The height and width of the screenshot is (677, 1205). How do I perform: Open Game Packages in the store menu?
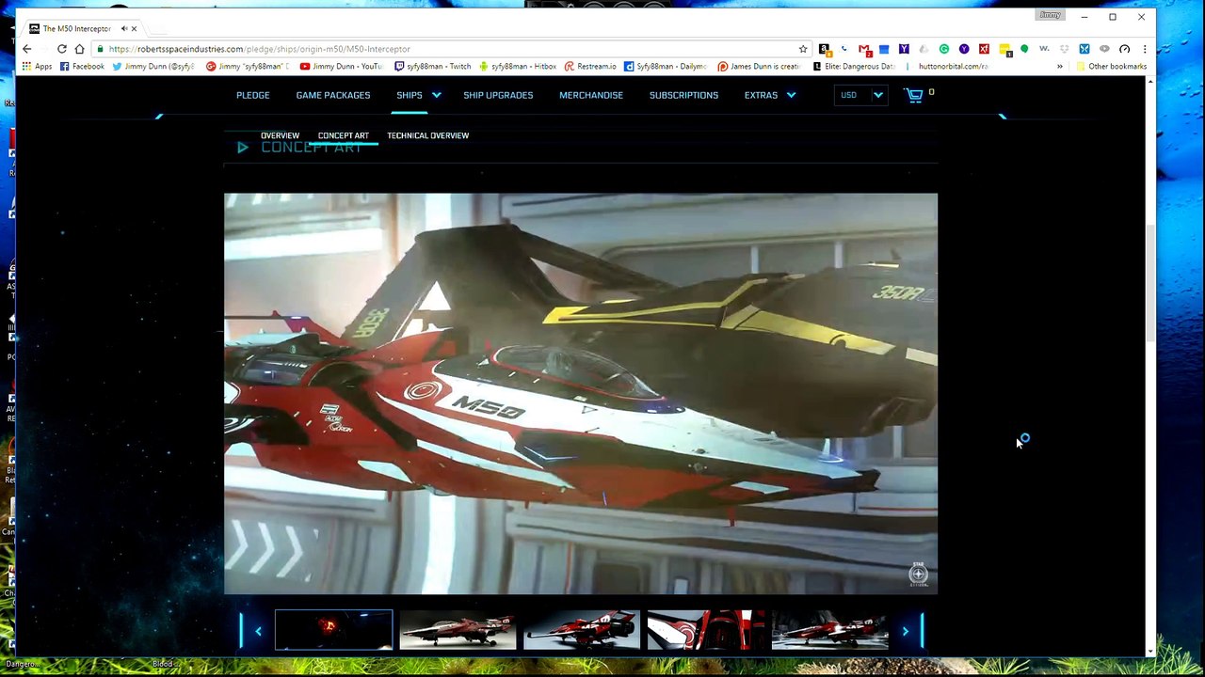333,95
